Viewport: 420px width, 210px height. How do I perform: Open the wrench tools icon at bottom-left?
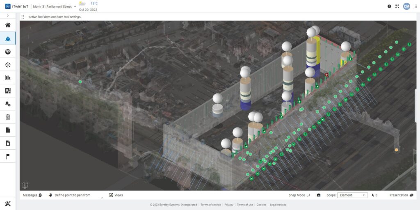point(8,203)
